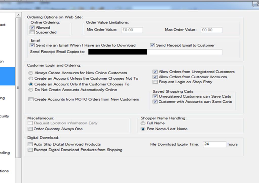This screenshot has height=183, width=259.
Task: Click the Send Receipt Email Copies field
Action: tap(184, 52)
